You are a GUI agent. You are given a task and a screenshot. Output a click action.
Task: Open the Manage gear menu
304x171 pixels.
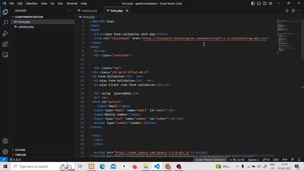tap(5, 152)
